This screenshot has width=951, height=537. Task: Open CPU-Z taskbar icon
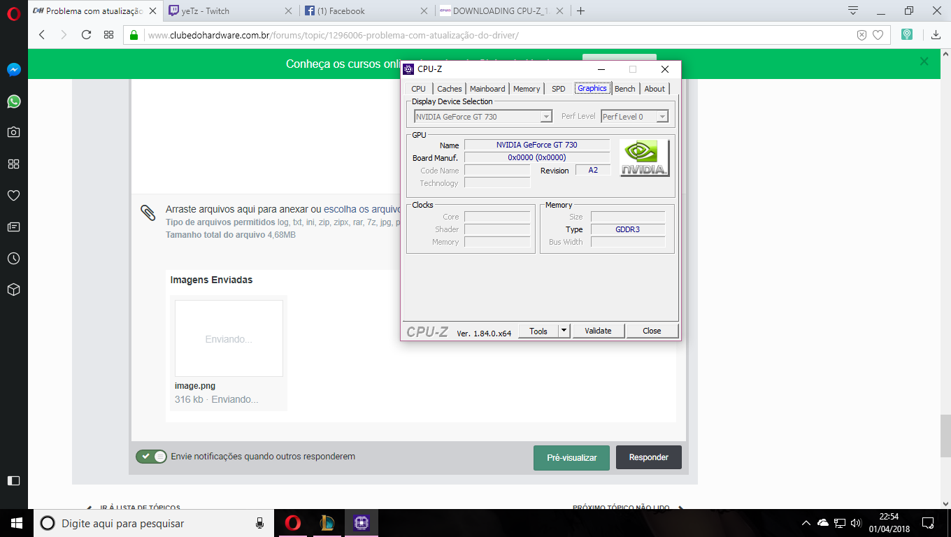[x=361, y=523]
